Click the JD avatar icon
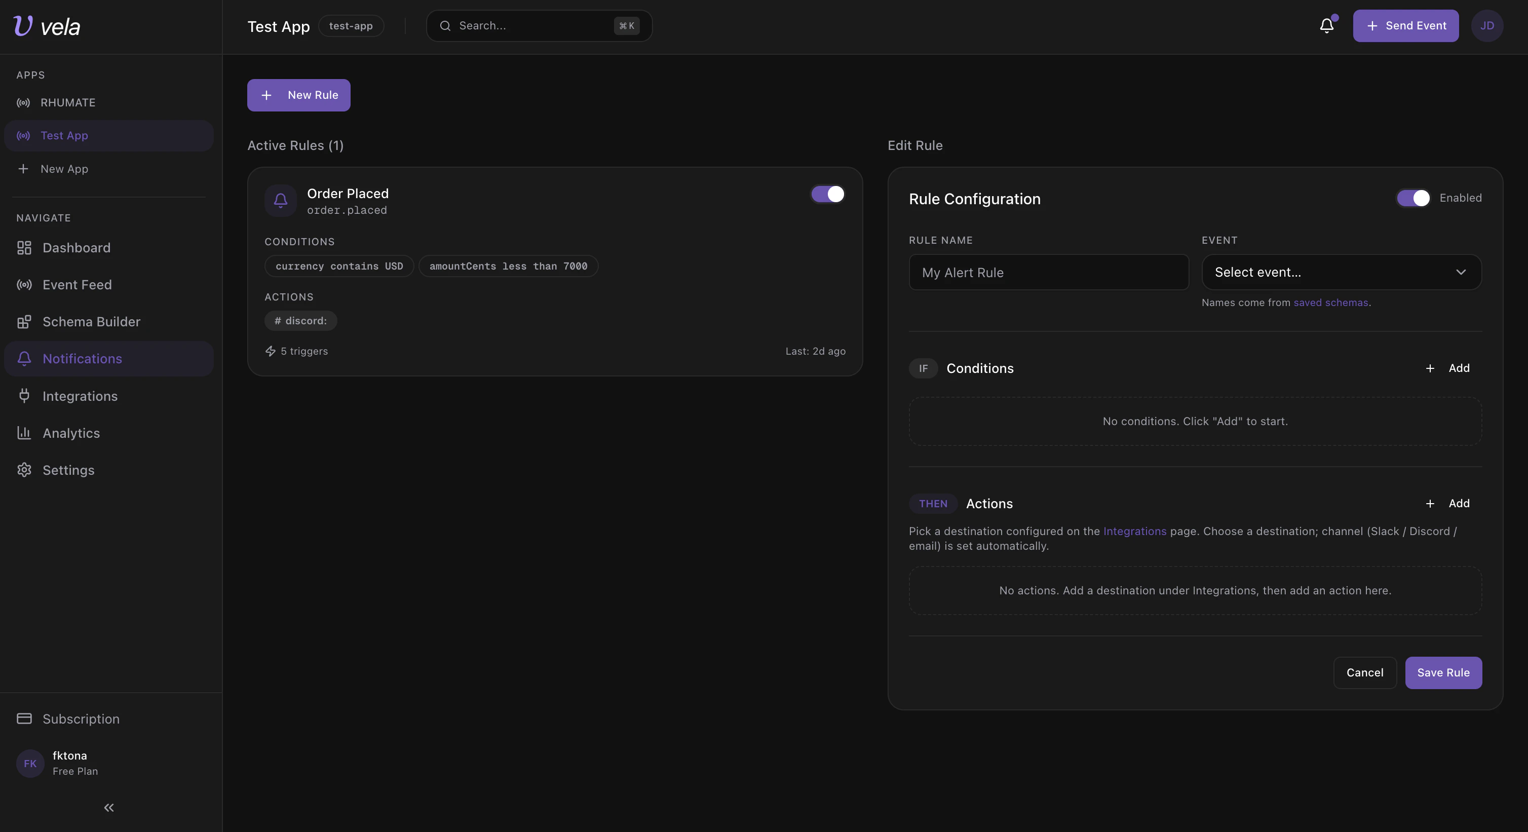Screen dimensions: 1528x832 [1487, 25]
